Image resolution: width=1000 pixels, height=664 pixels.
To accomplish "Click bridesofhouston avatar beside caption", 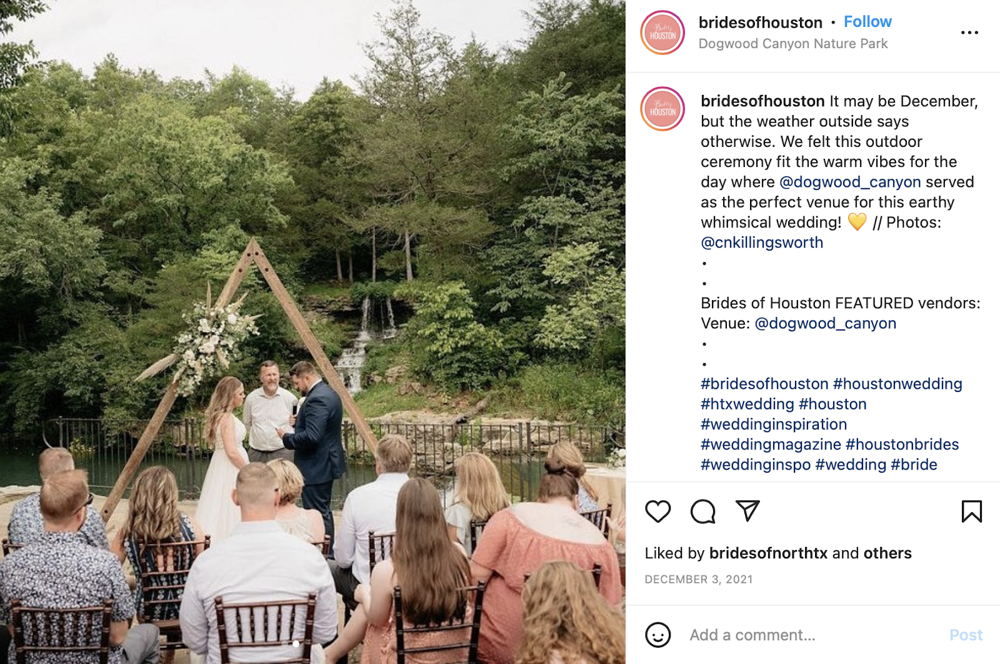I will click(662, 109).
